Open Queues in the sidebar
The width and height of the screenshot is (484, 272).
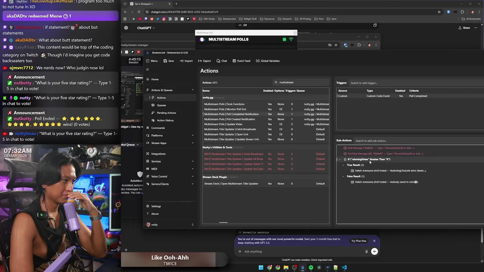tap(161, 105)
